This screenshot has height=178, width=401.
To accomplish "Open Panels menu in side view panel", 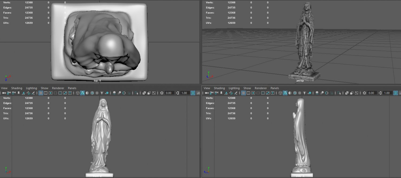I will point(275,88).
